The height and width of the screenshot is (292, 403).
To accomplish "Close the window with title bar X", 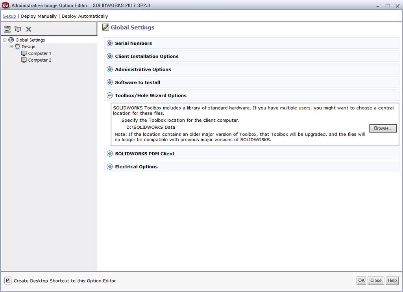I will [x=397, y=5].
